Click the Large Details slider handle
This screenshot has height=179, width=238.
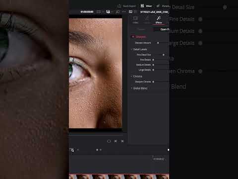point(153,70)
